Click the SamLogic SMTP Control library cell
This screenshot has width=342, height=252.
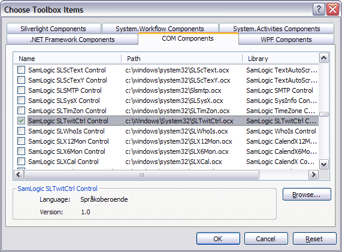click(280, 90)
